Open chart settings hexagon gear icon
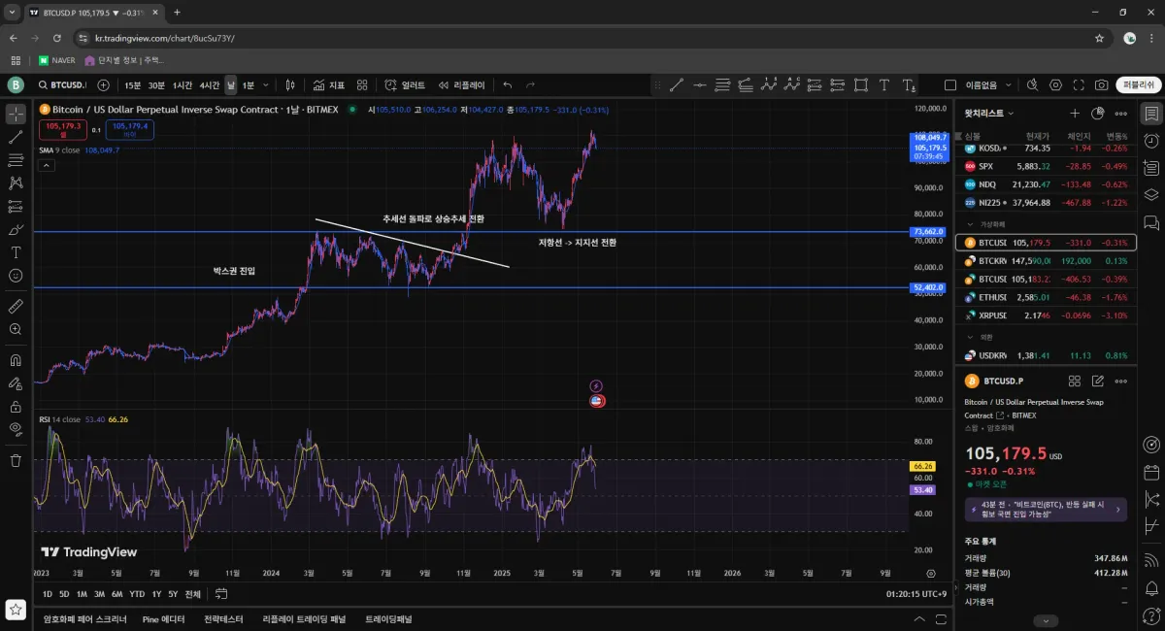The width and height of the screenshot is (1165, 631). pos(1056,84)
